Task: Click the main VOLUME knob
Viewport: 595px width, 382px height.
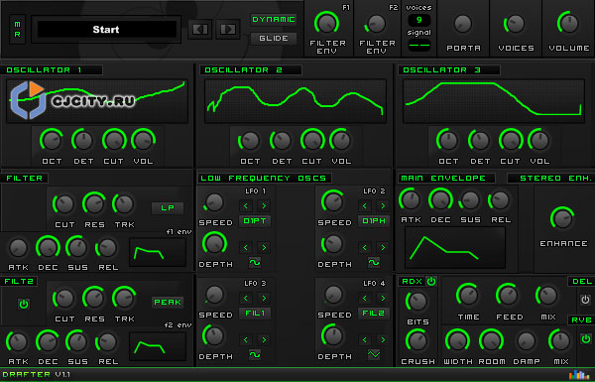Action: click(568, 24)
